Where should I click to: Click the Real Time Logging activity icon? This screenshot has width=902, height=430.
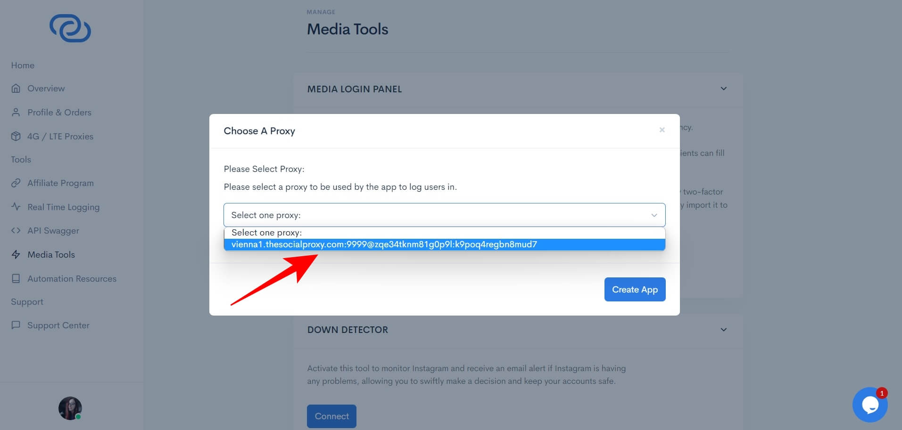coord(16,207)
